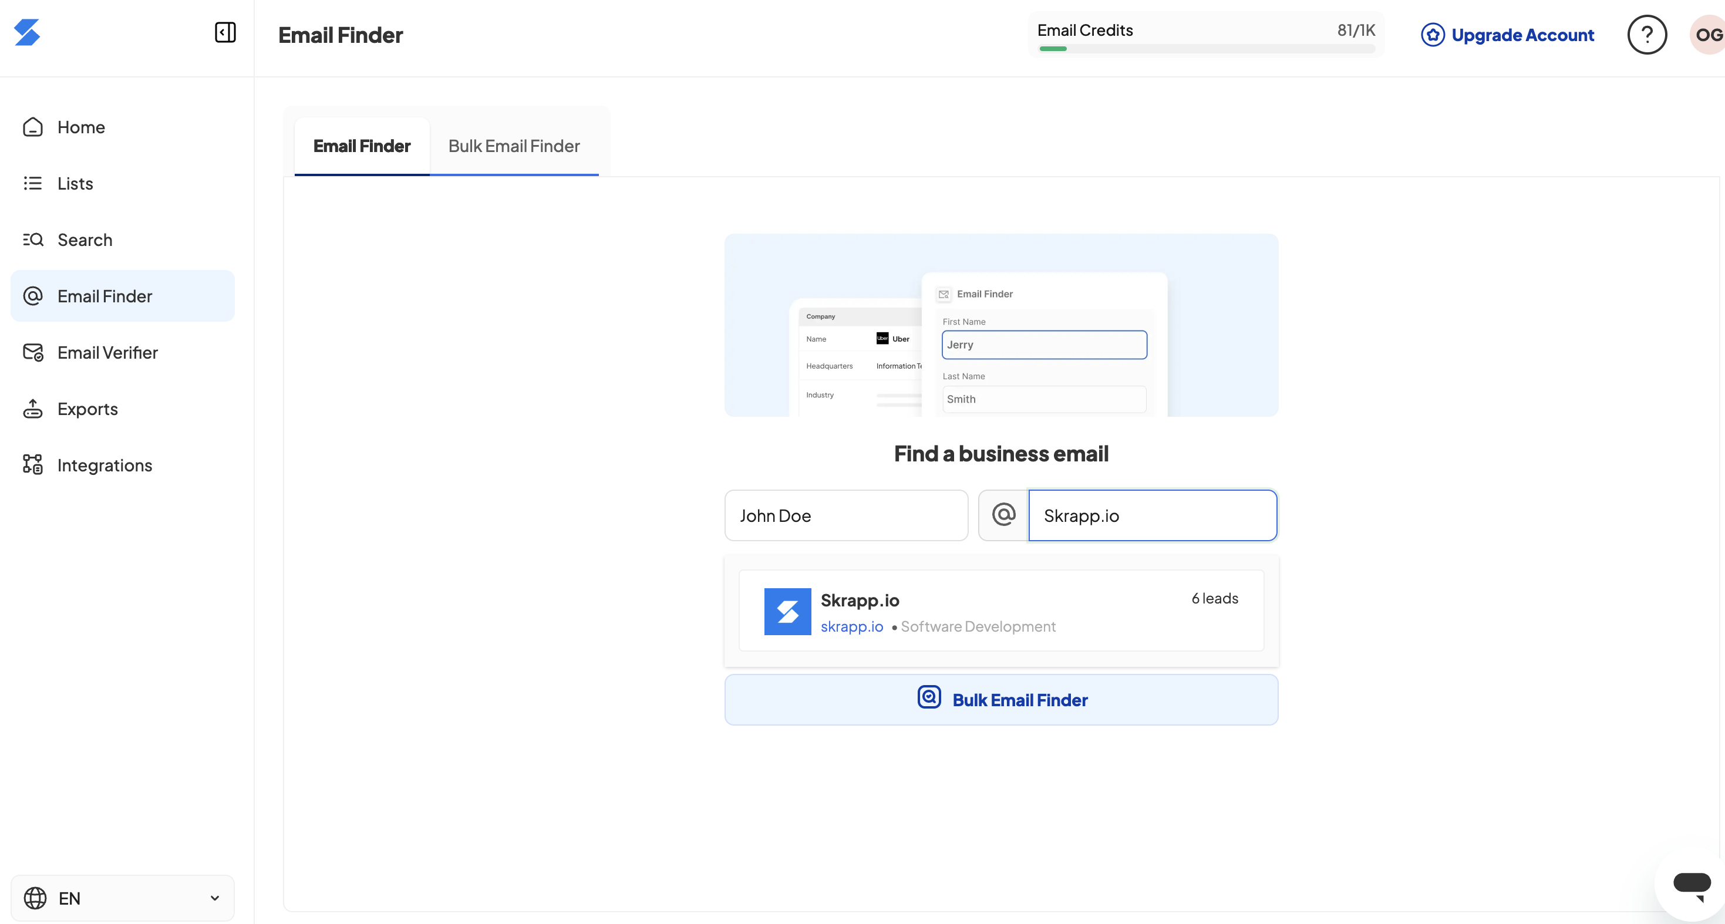Click the 81/1K credits count
The width and height of the screenshot is (1725, 924).
click(1356, 30)
